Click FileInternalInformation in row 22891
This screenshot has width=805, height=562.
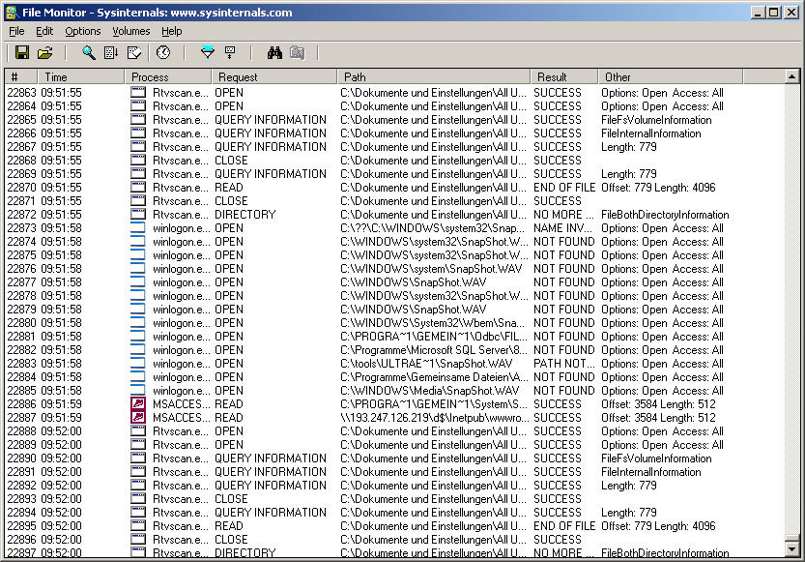coord(651,472)
